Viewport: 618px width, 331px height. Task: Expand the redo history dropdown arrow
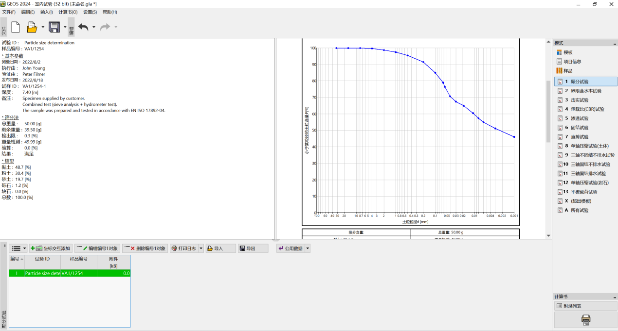point(116,27)
